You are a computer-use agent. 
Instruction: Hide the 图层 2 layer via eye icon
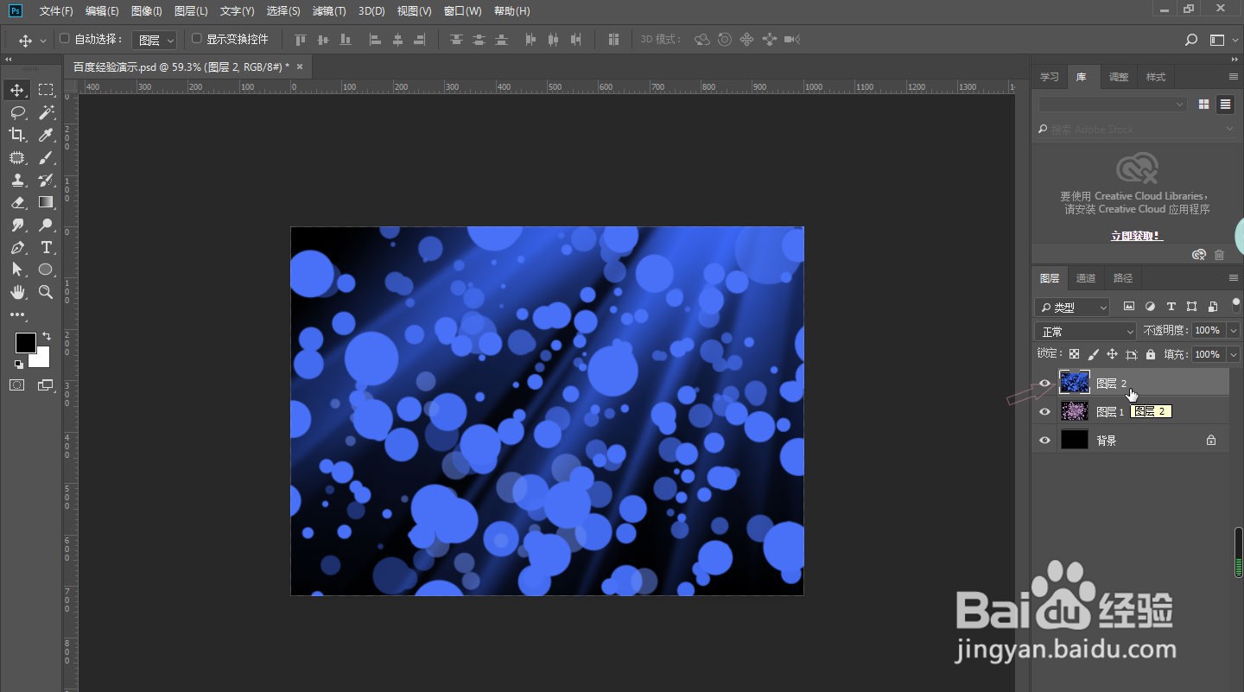click(x=1044, y=383)
